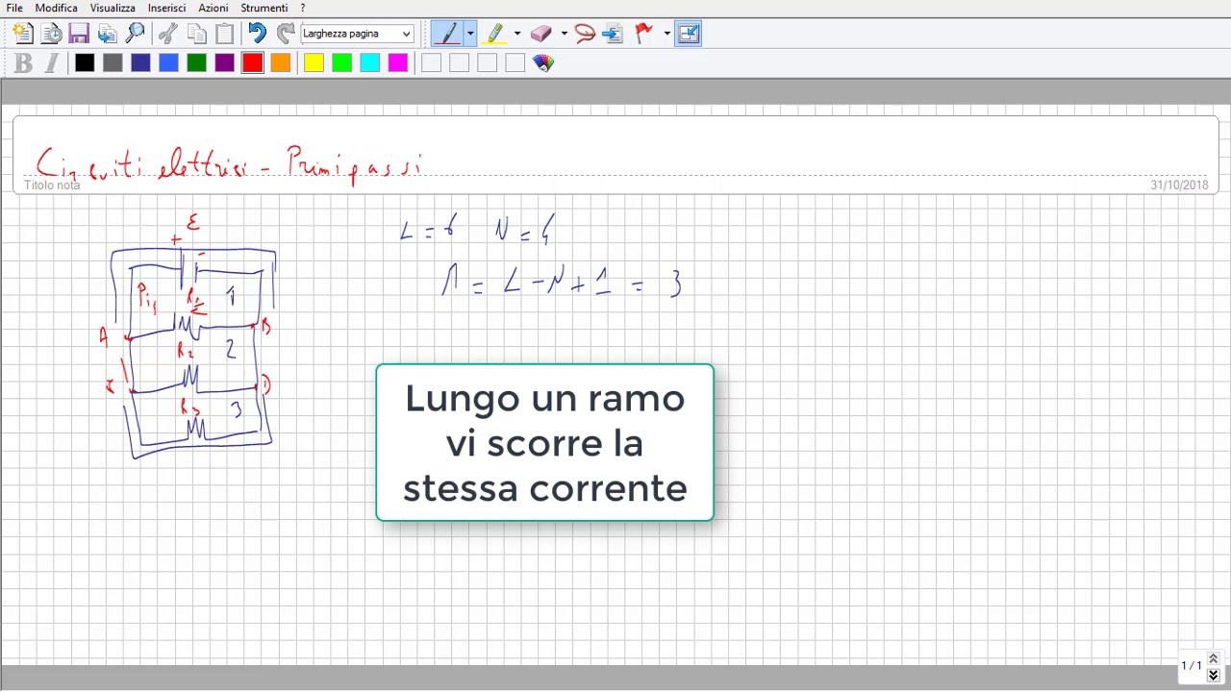Expand the Flag options arrow
This screenshot has width=1231, height=692.
666,34
